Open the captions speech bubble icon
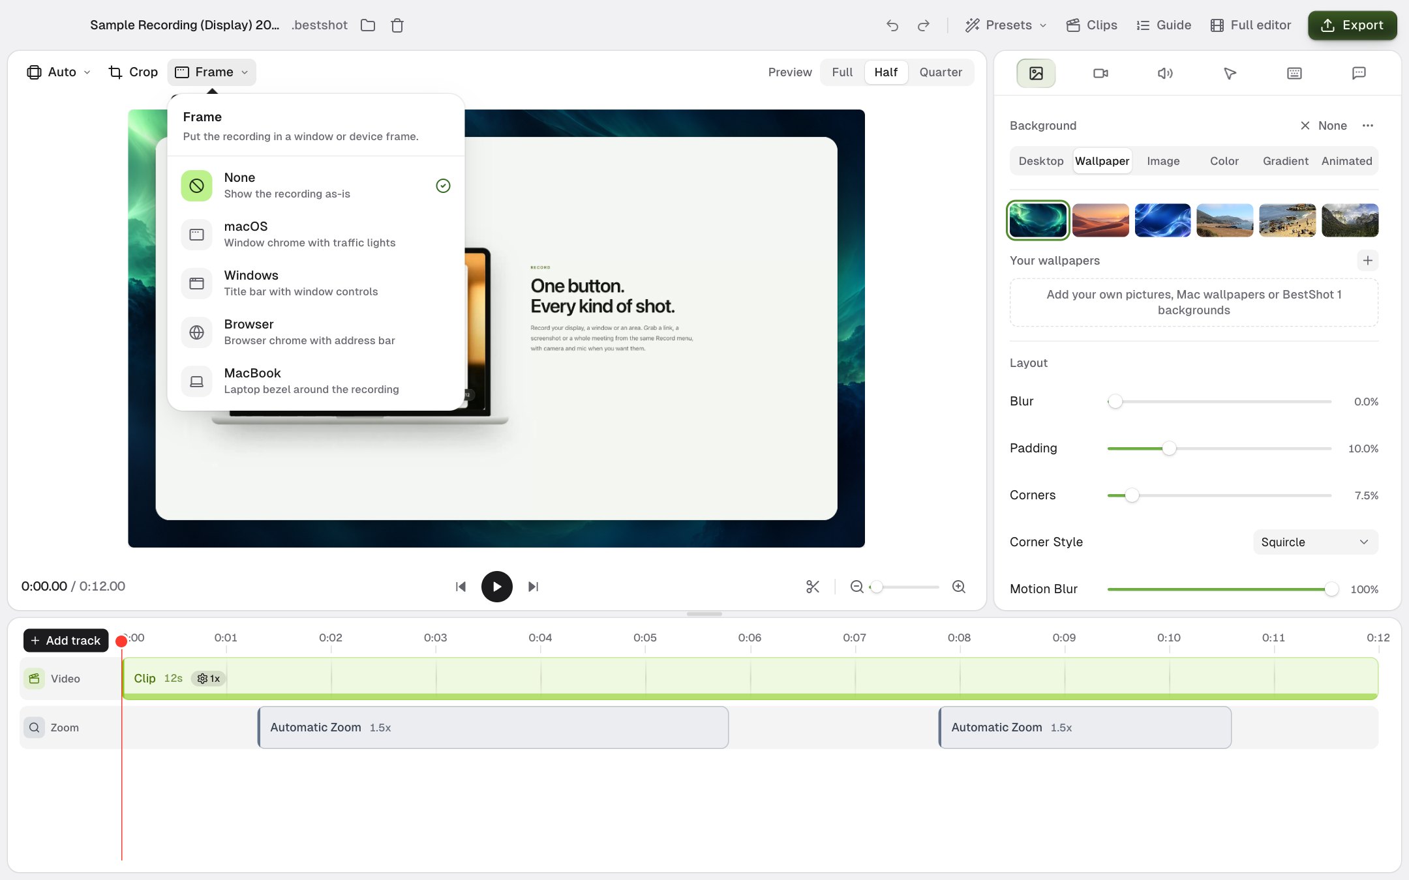Screen dimensions: 1409x880 (1359, 73)
